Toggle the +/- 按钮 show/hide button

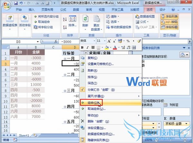pos(170,22)
